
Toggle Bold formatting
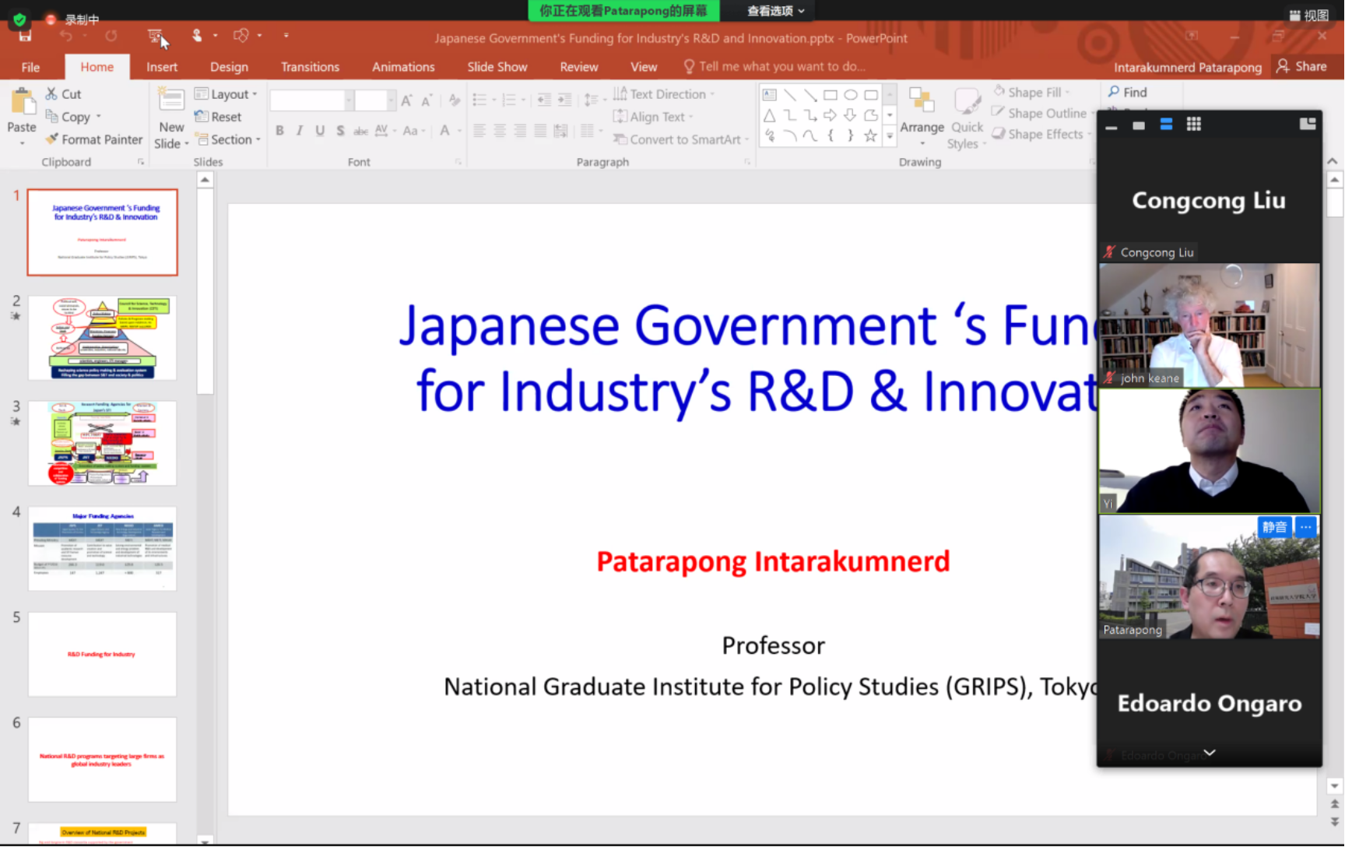pyautogui.click(x=279, y=131)
